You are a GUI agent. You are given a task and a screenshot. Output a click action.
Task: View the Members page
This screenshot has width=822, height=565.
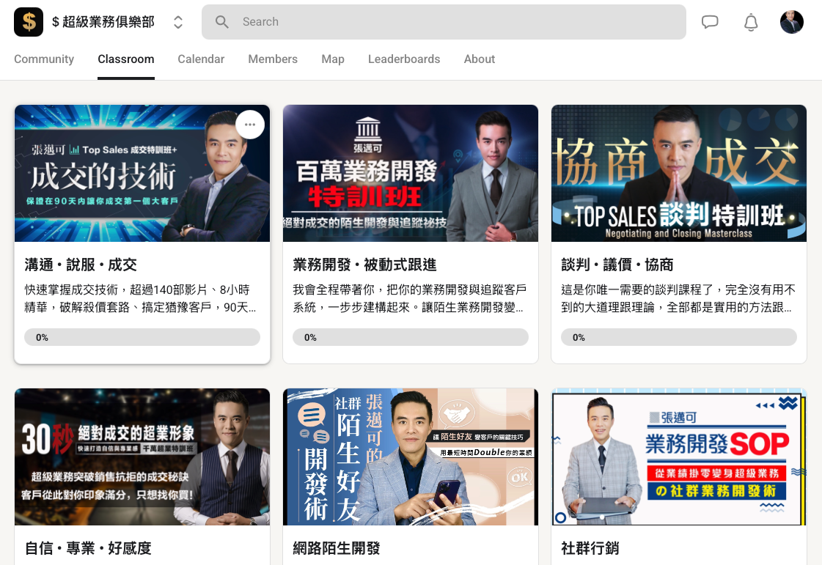click(x=273, y=59)
